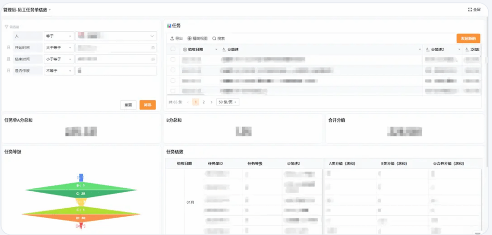The image size is (492, 235).
Task: Click the delete icon beside 开始时间 filter
Action: 8,48
